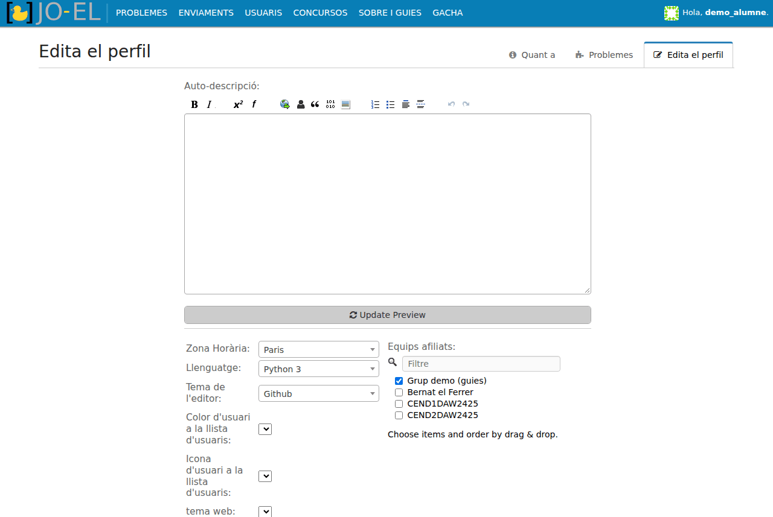Check the CEND1DAW2425 team
This screenshot has width=773, height=517.
(399, 404)
